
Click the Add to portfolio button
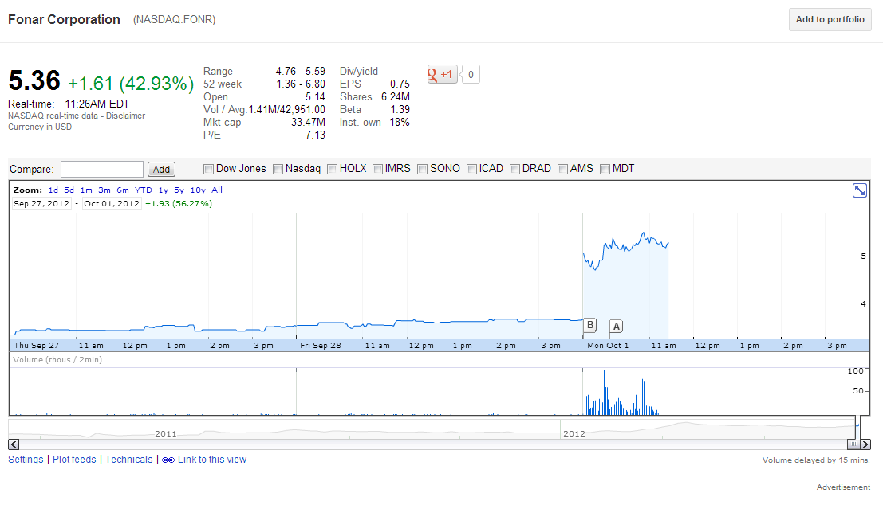click(x=830, y=20)
